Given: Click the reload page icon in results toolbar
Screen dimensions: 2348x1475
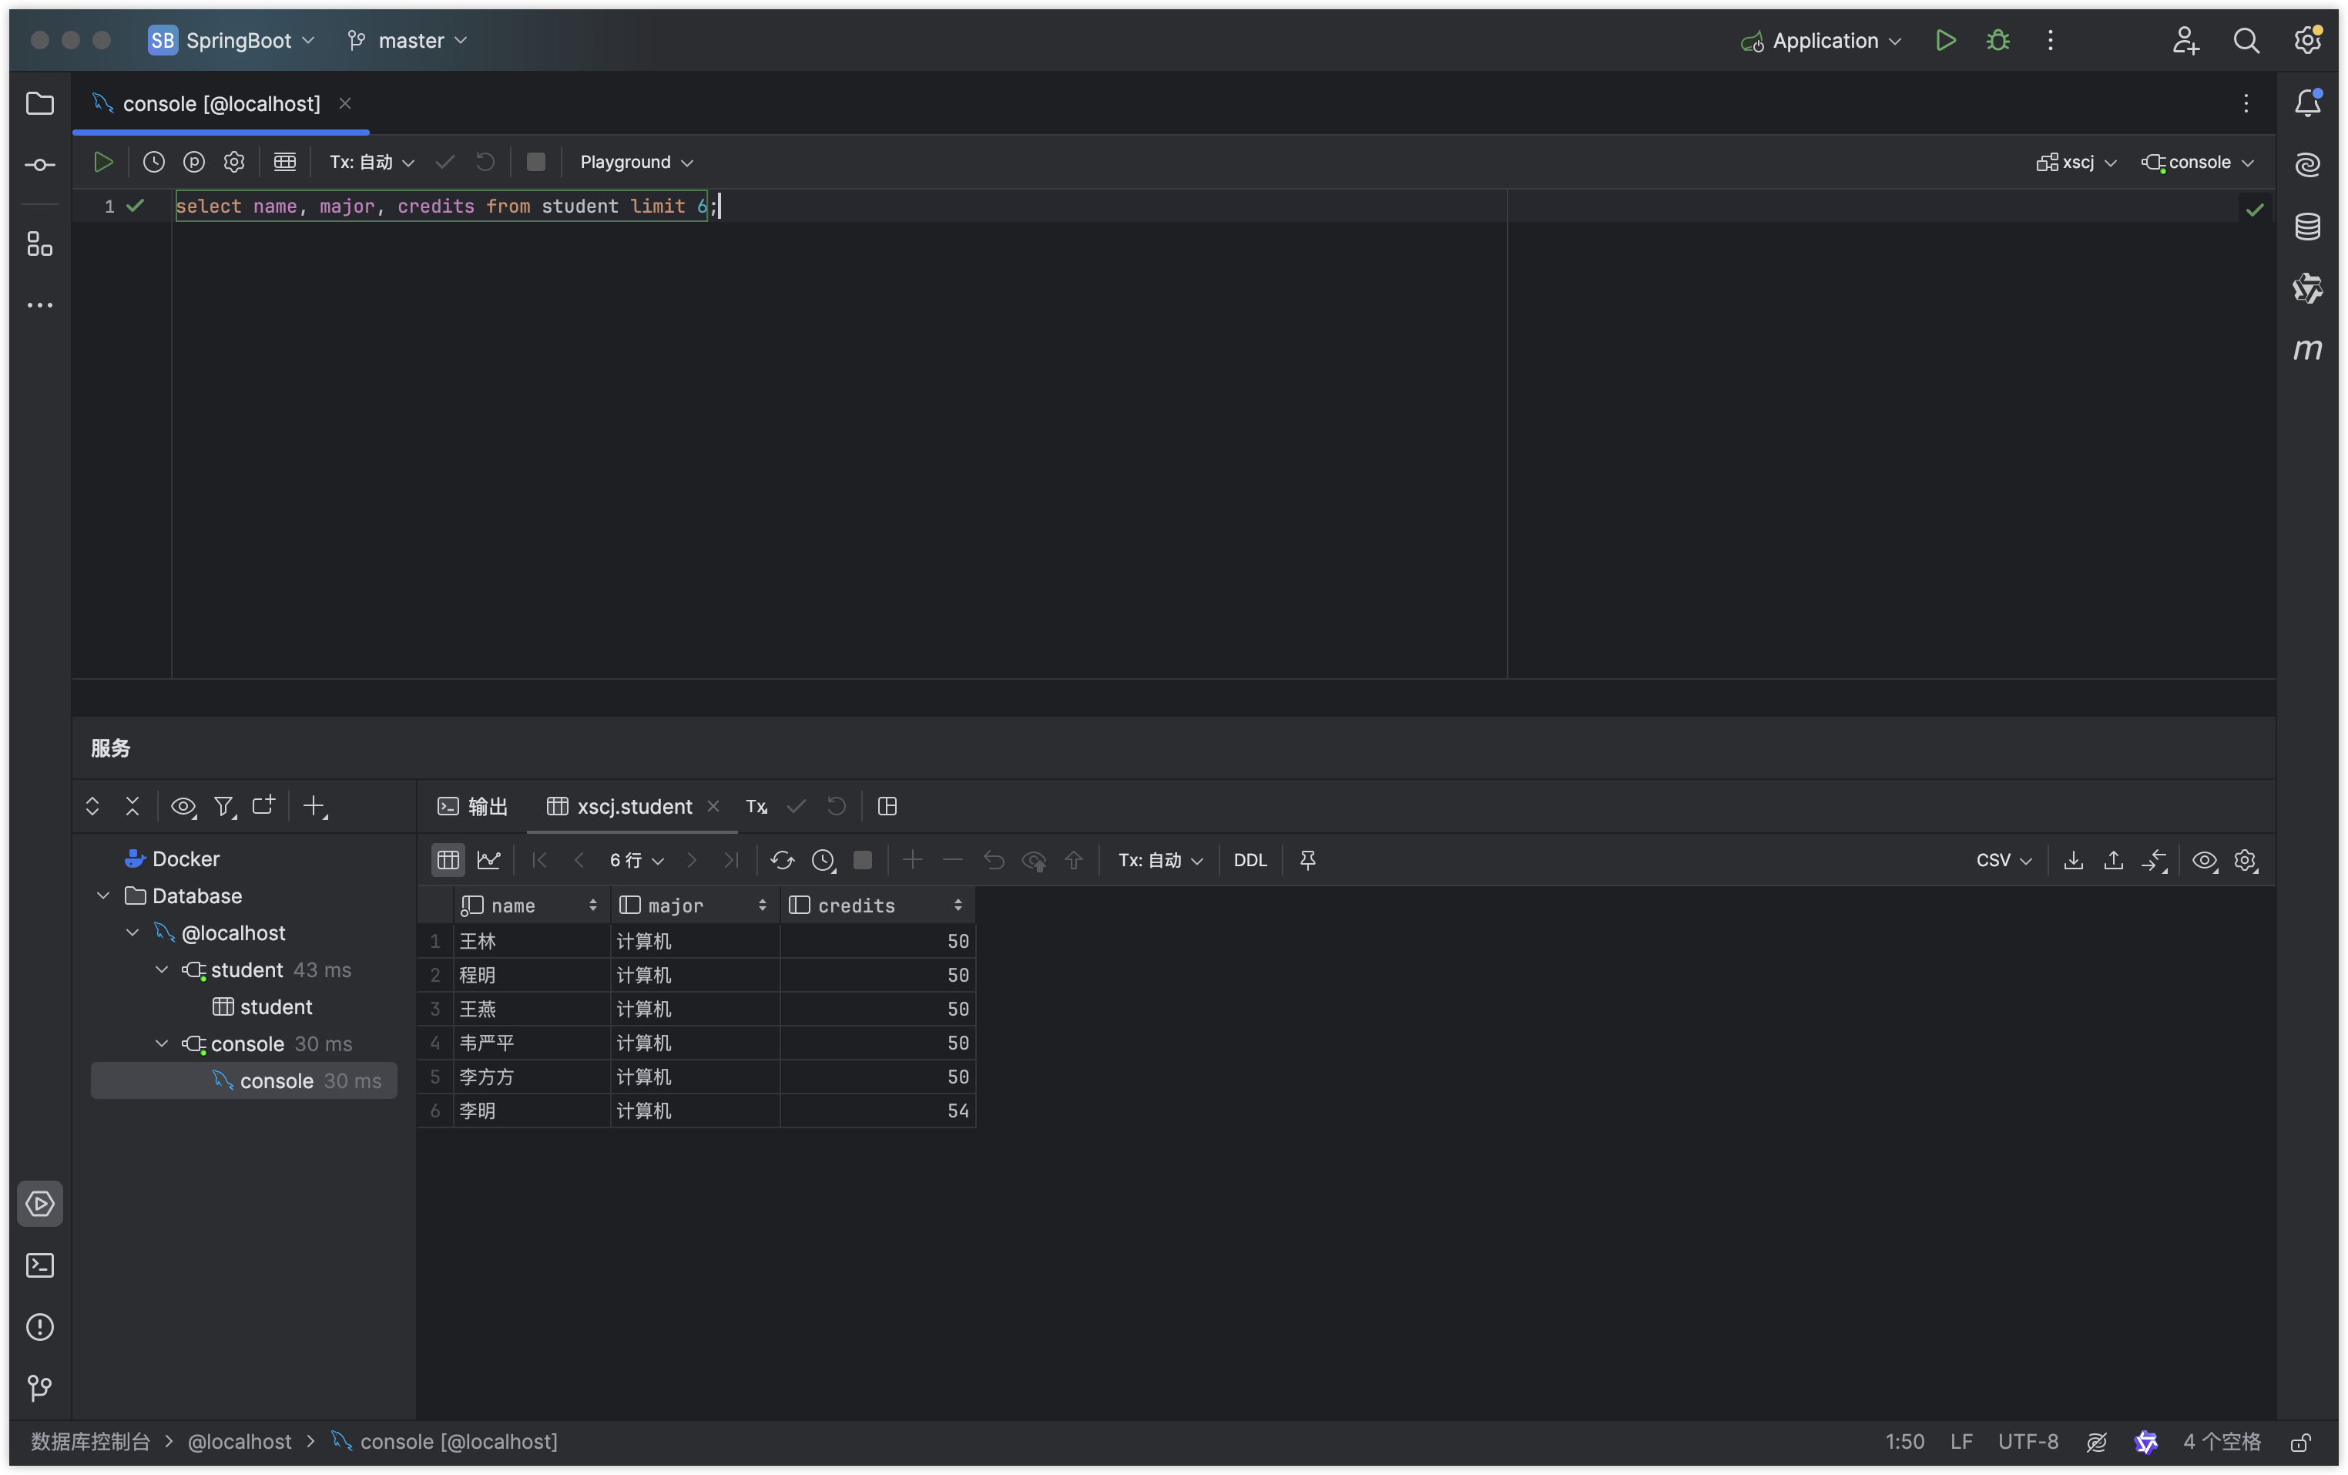Looking at the screenshot, I should pos(782,859).
